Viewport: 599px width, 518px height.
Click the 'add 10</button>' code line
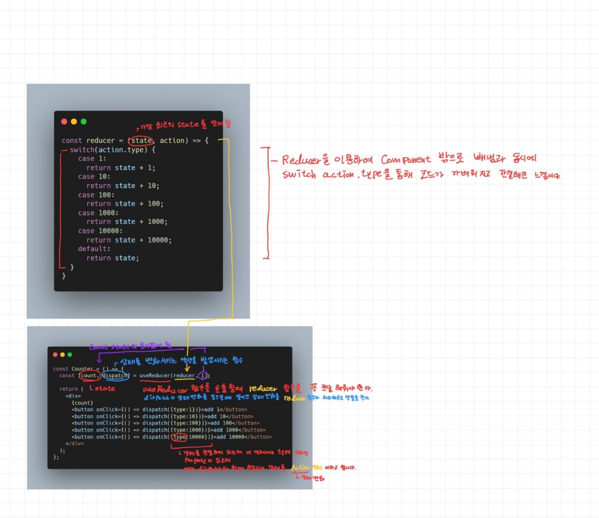tap(162, 416)
